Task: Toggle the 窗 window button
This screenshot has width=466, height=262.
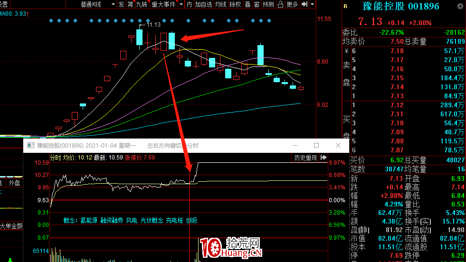Action: pyautogui.click(x=257, y=4)
